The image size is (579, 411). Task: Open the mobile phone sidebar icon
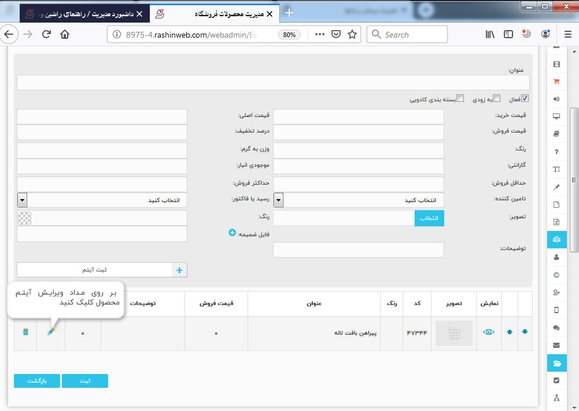coord(556,310)
